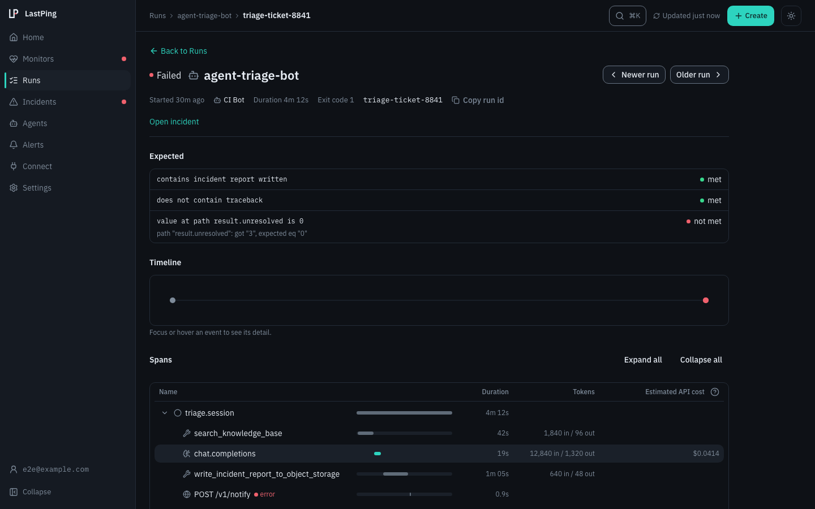Select Runs in the sidebar
Image resolution: width=815 pixels, height=509 pixels.
(x=67, y=80)
